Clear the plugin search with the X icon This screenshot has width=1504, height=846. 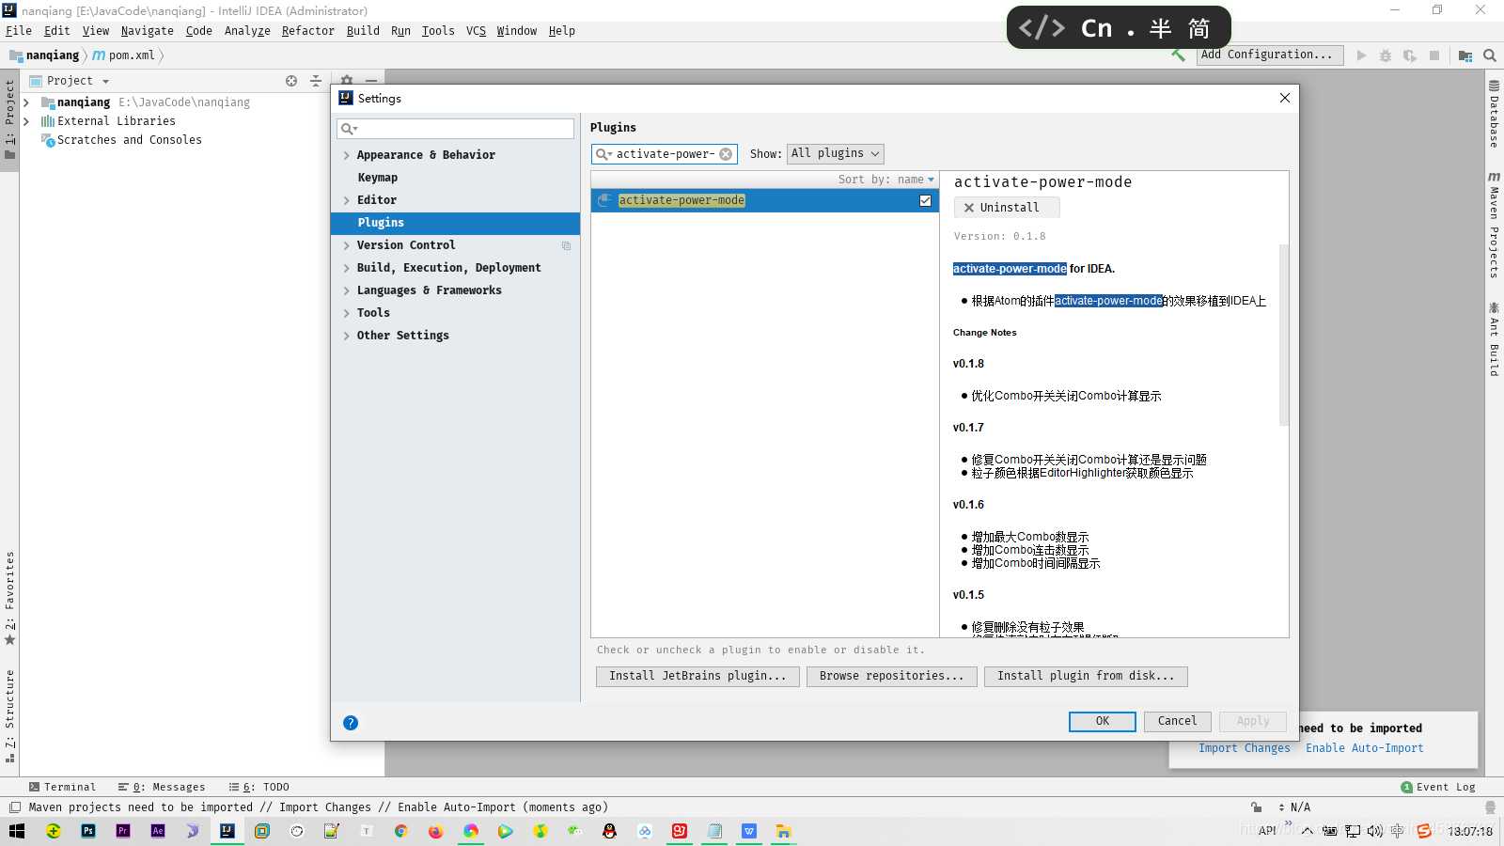726,154
